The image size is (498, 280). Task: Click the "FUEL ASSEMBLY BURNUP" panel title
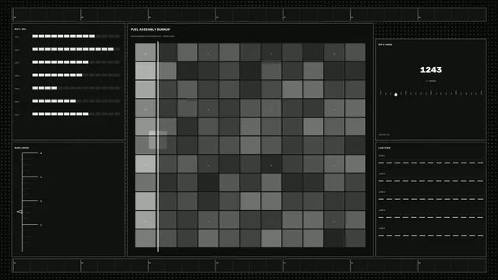click(x=150, y=30)
